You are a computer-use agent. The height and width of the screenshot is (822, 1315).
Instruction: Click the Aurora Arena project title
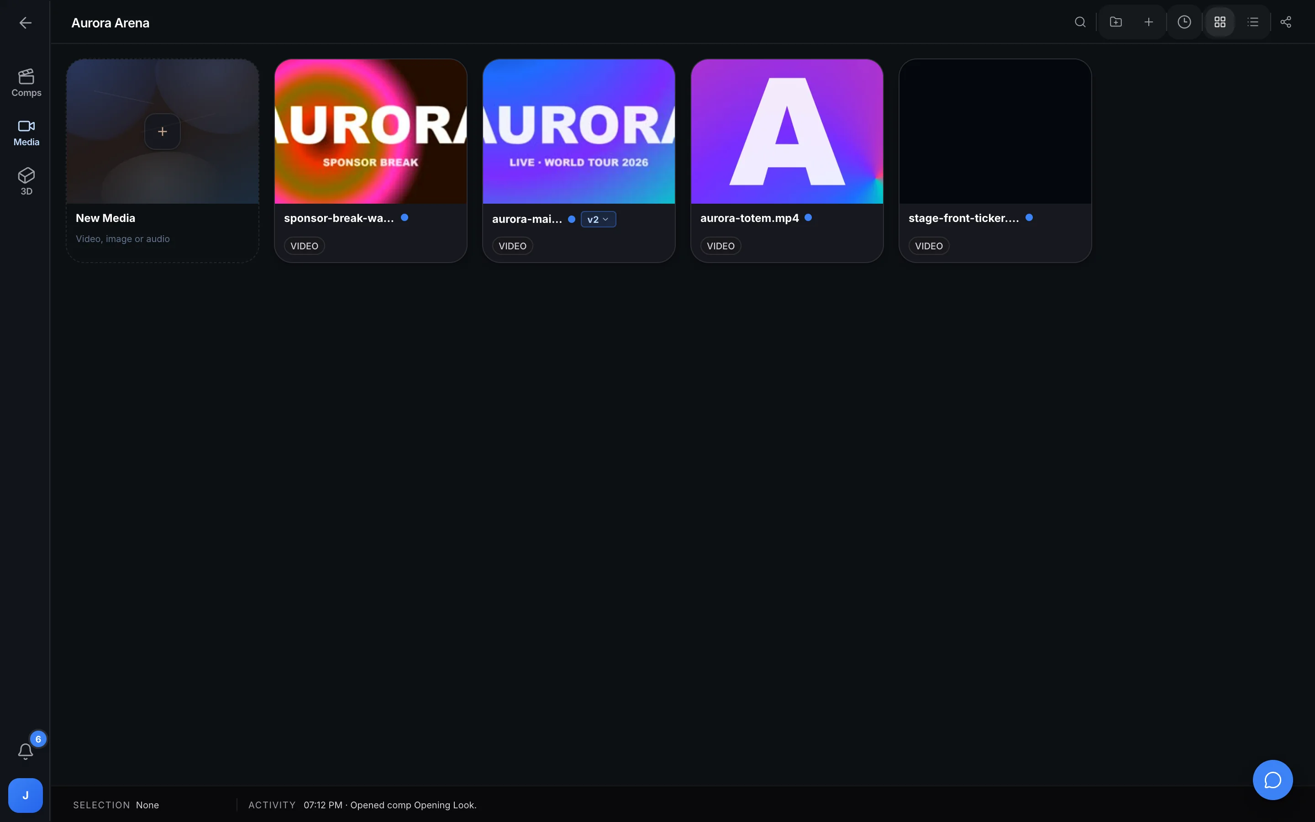tap(110, 23)
